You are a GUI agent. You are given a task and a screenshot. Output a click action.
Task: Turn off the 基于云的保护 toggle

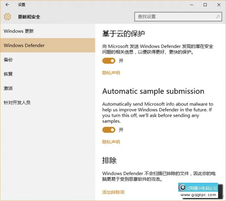click(x=109, y=61)
